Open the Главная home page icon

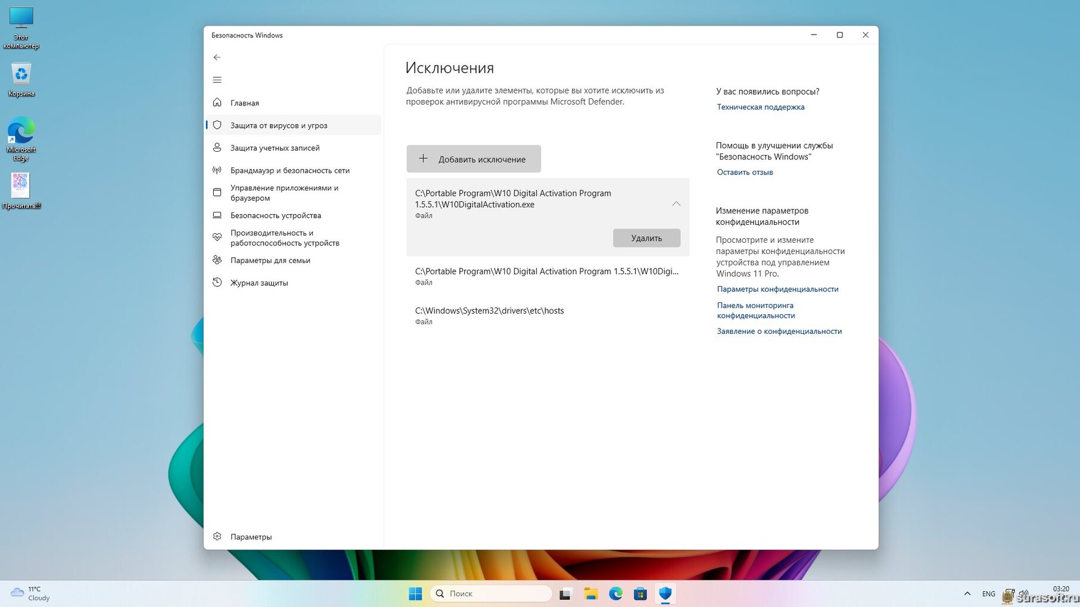(x=217, y=102)
